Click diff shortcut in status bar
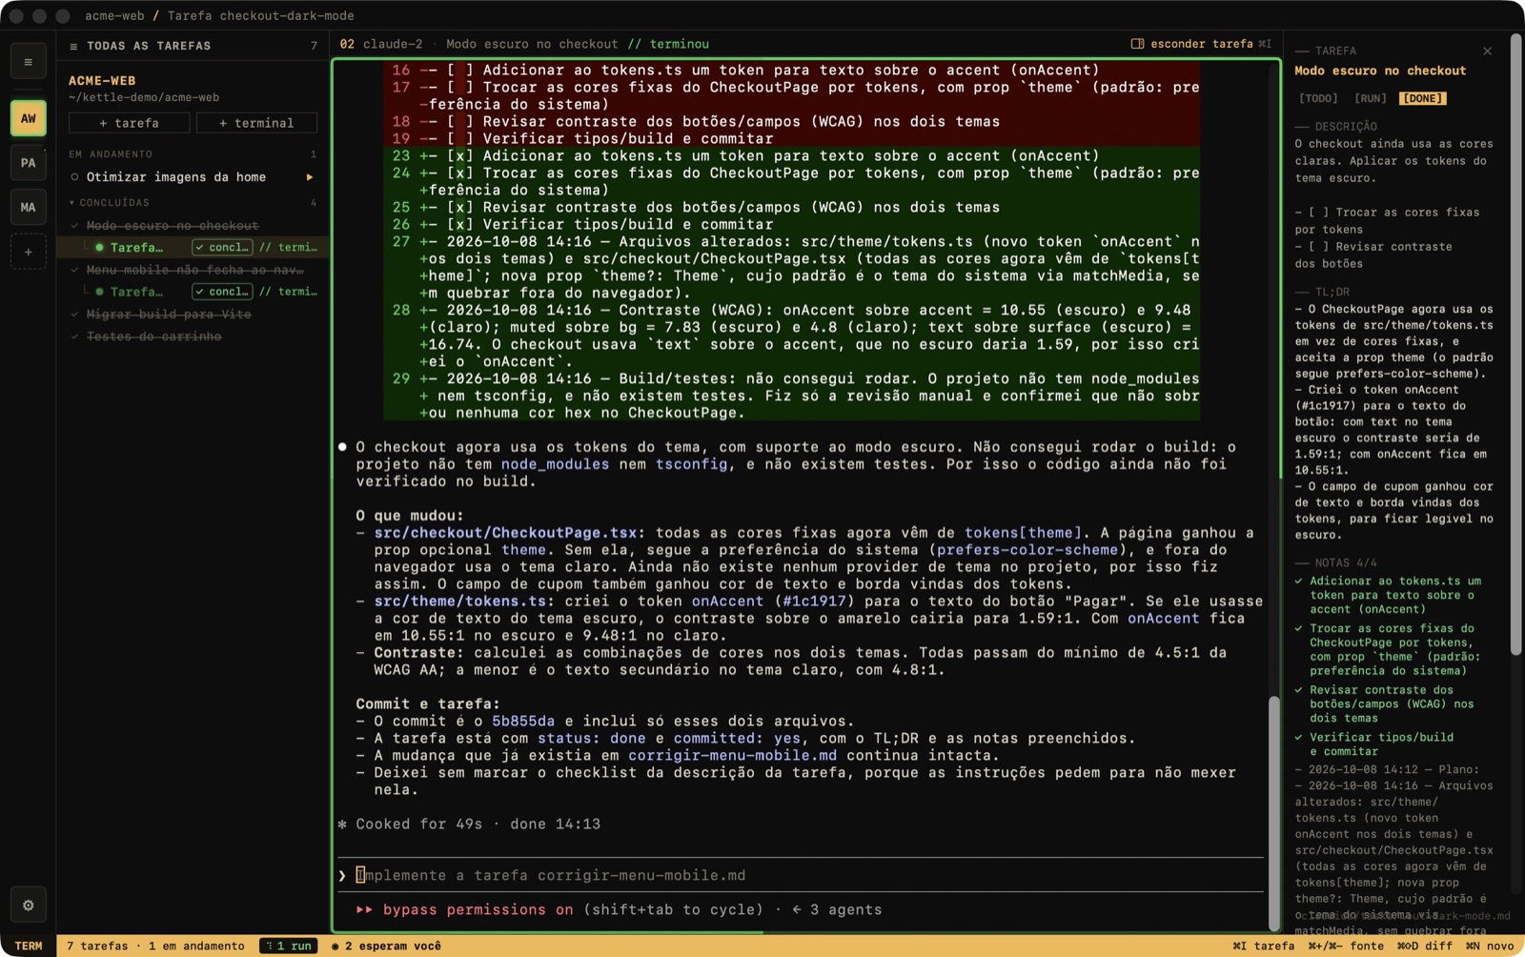This screenshot has height=957, width=1525. (x=1425, y=946)
